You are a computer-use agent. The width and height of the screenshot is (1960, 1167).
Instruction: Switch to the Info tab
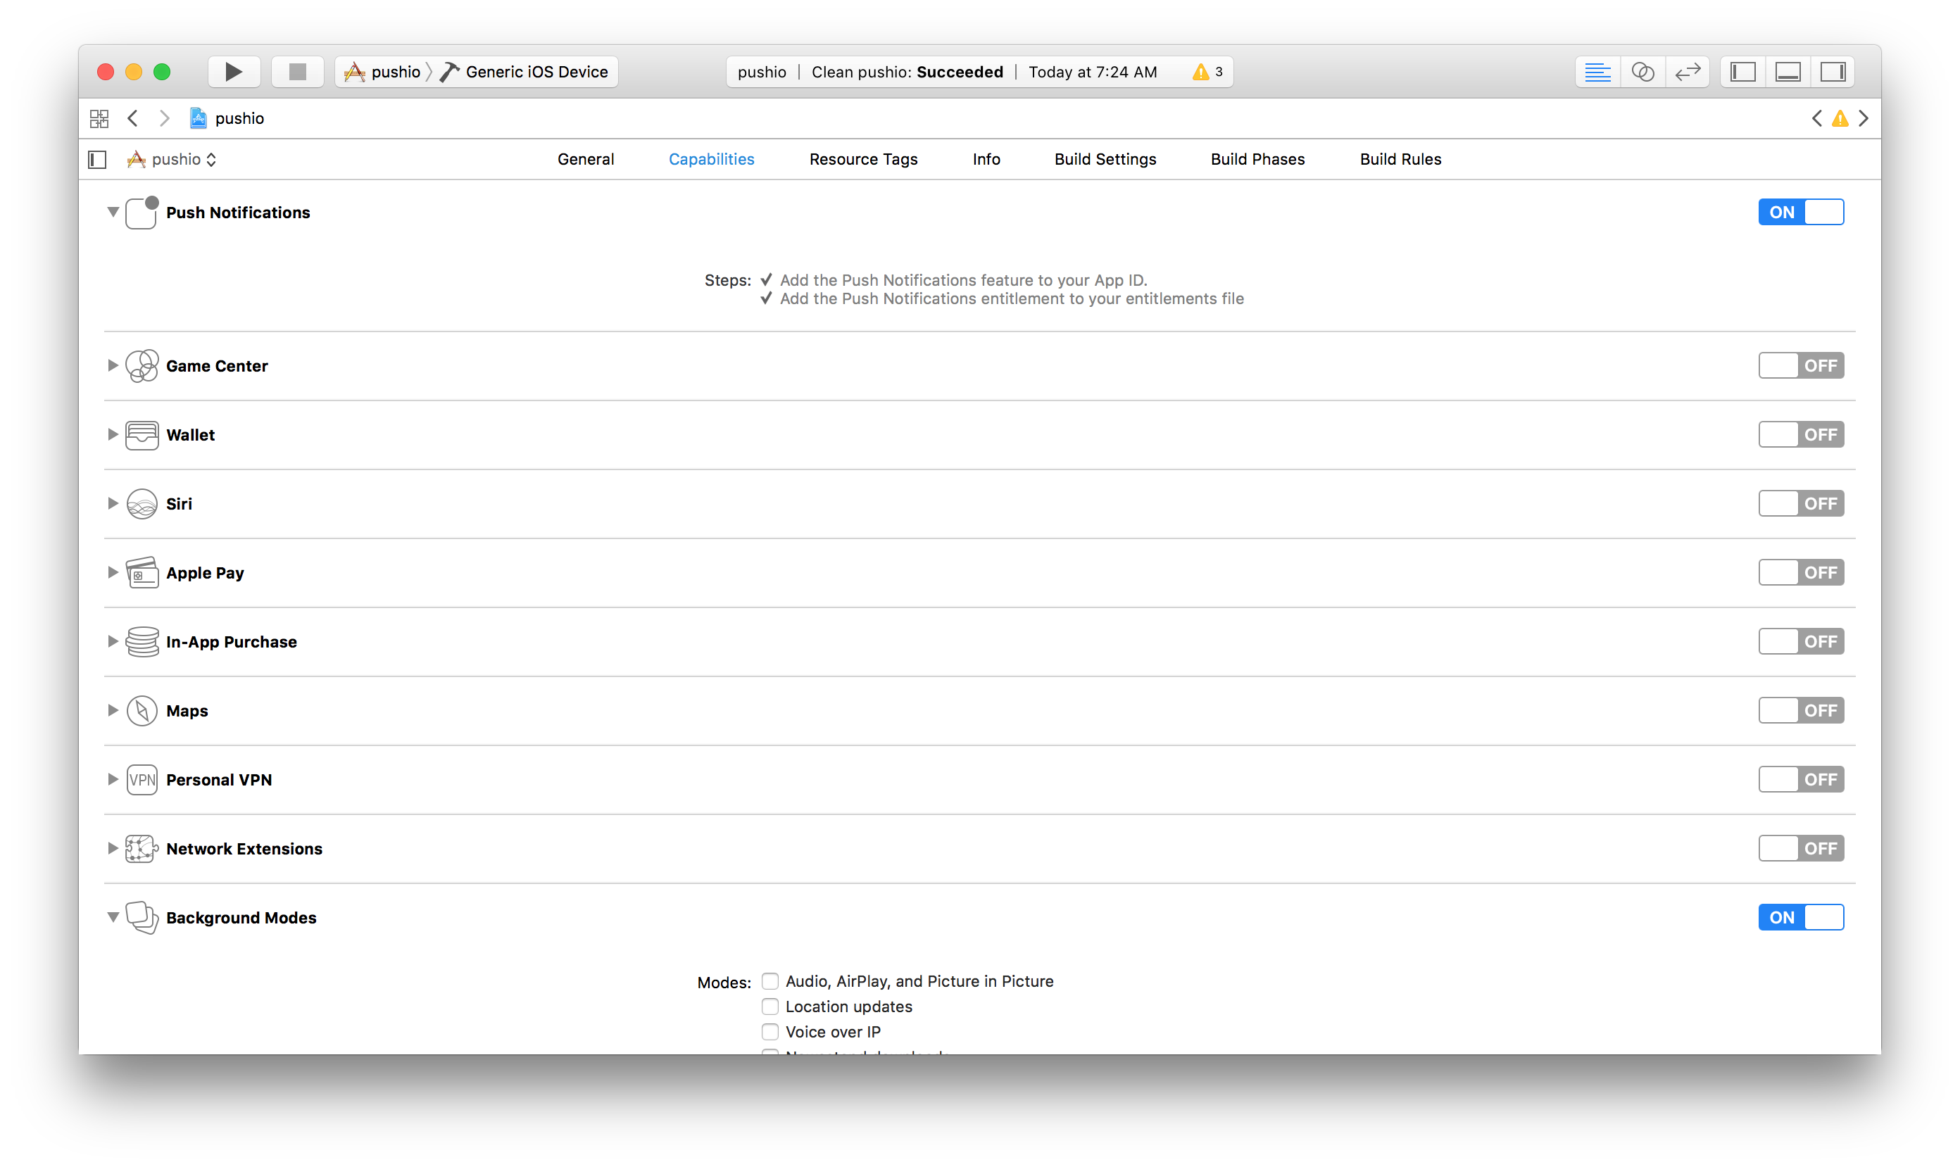(986, 160)
